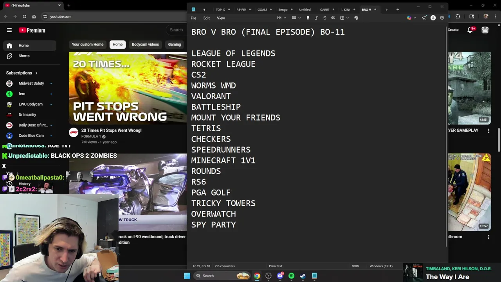Select the Gaming filter chip on YouTube
The height and width of the screenshot is (282, 501).
point(175,45)
